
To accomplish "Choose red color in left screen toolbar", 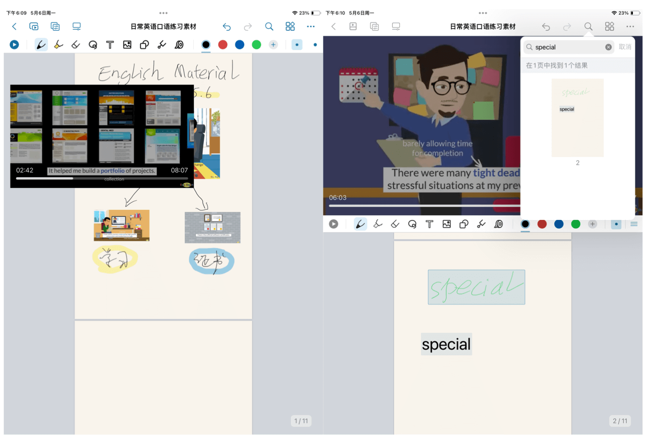I will pyautogui.click(x=223, y=45).
